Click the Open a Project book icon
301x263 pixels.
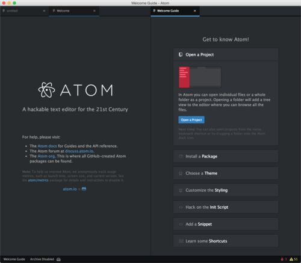pos(181,54)
